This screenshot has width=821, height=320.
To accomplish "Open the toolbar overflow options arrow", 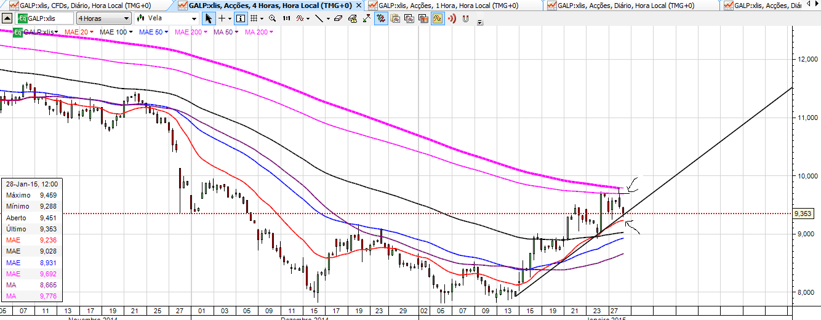I will [x=479, y=22].
